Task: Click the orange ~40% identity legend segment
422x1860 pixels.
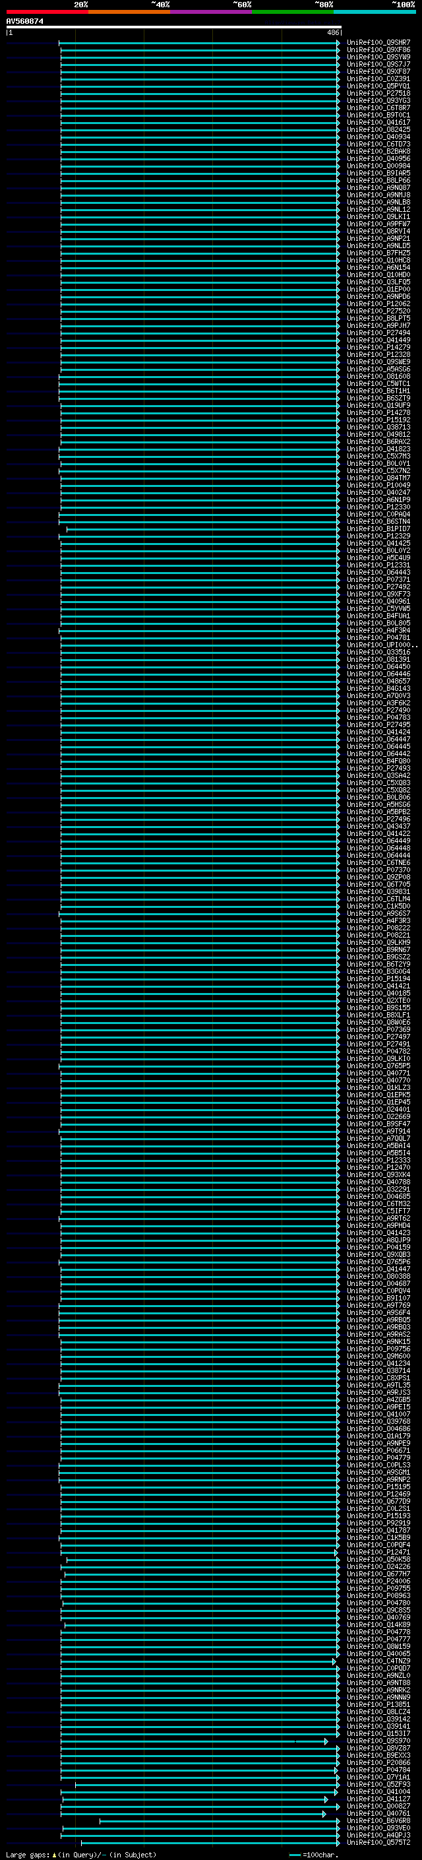Action: tap(129, 12)
